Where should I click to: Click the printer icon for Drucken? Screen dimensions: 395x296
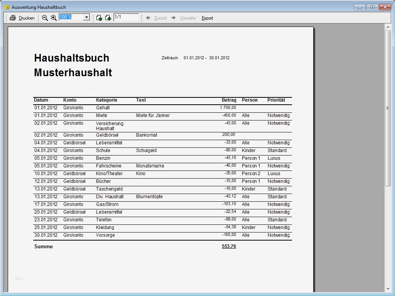point(13,18)
